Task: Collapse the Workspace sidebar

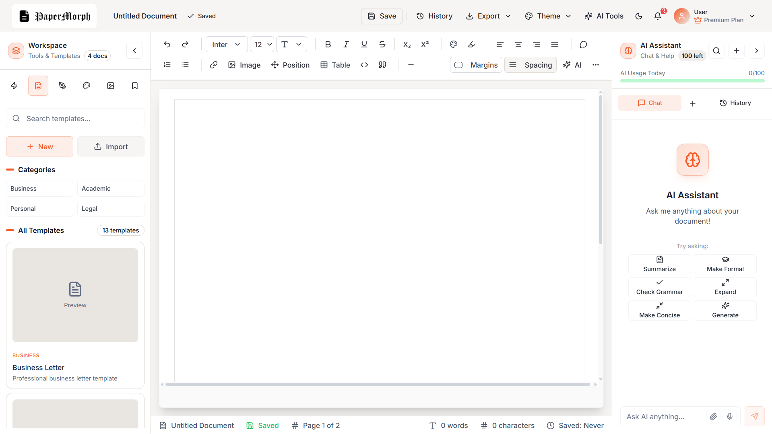Action: (134, 51)
